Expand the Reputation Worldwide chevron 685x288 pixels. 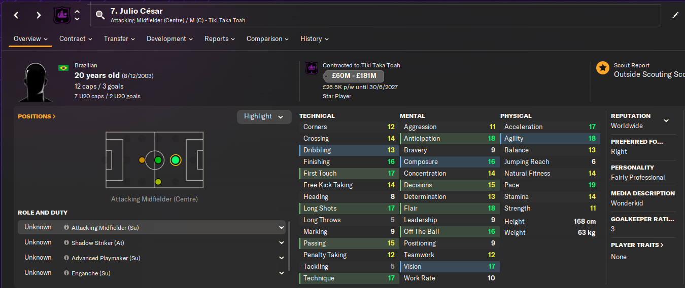coord(666,120)
